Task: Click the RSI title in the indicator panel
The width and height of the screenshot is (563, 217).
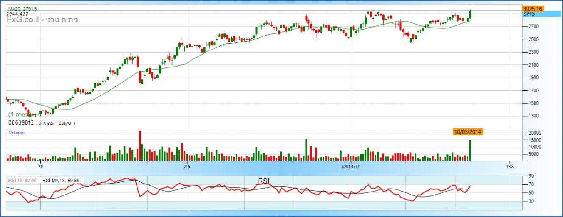Action: point(264,181)
